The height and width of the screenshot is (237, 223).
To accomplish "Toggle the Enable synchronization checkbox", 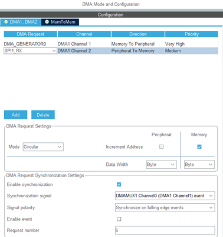I will point(119,184).
